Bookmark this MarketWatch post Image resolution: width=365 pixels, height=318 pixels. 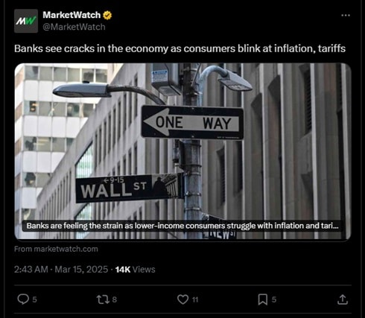coord(263,299)
